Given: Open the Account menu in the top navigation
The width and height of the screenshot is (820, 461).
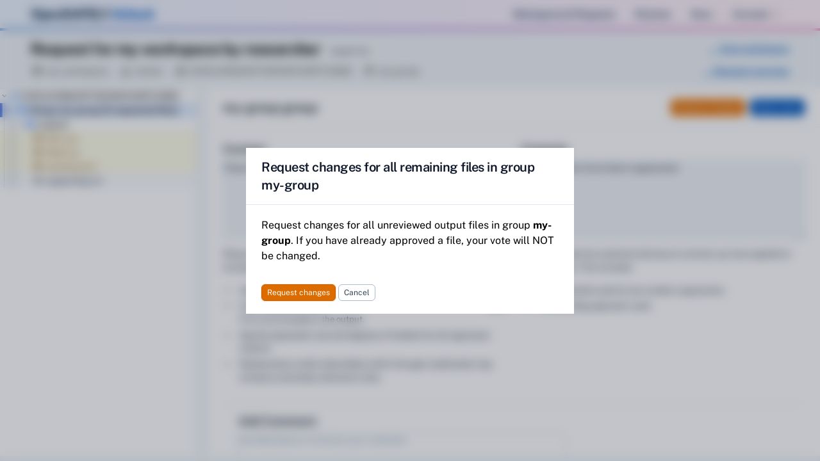Looking at the screenshot, I should pos(750,14).
